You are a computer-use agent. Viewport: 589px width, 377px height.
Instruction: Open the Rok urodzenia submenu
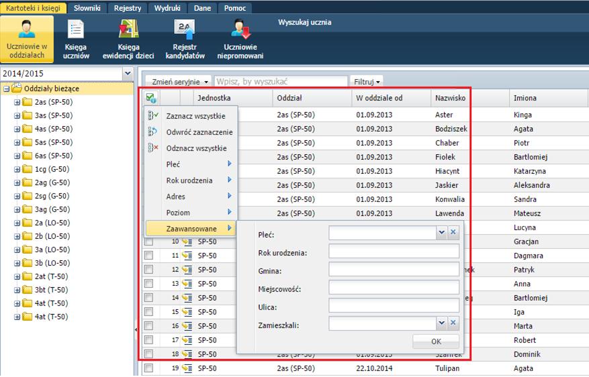point(191,180)
